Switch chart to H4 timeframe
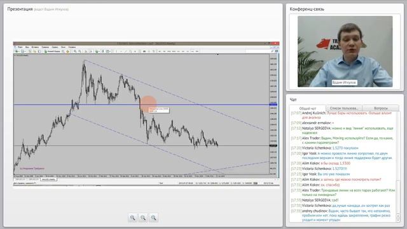This screenshot has height=229, width=407. tap(183, 52)
